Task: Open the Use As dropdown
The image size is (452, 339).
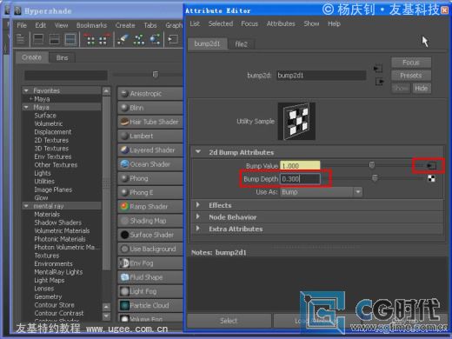Action: coord(321,192)
